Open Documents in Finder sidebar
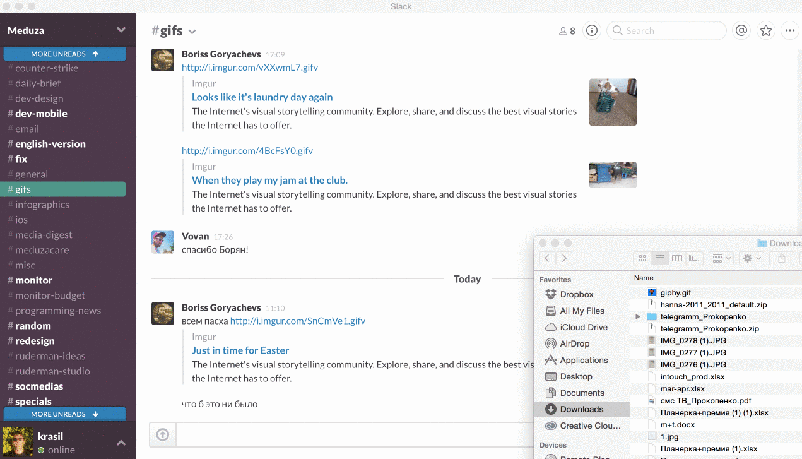Viewport: 802px width, 459px height. click(582, 393)
